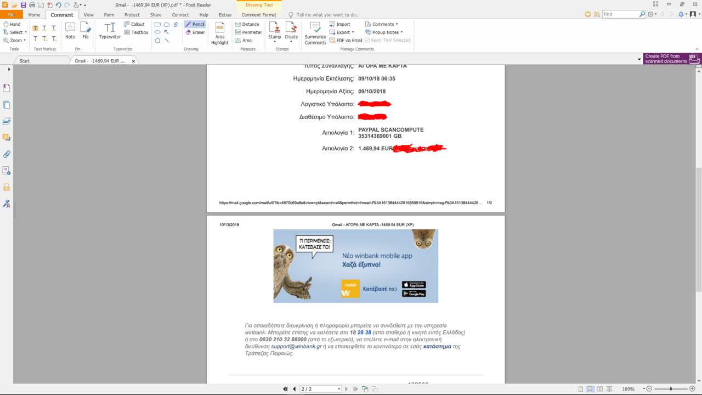
Task: Switch to the Protect ribbon tab
Action: coord(132,15)
